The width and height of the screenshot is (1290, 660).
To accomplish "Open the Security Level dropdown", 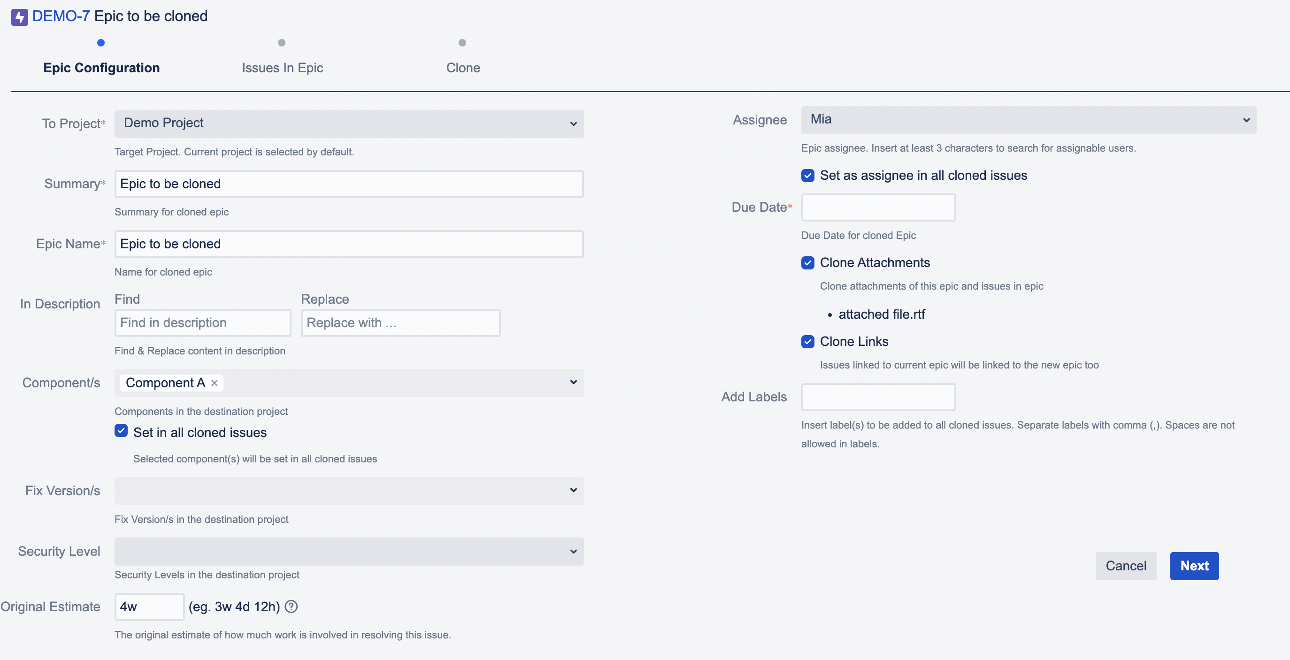I will click(348, 552).
